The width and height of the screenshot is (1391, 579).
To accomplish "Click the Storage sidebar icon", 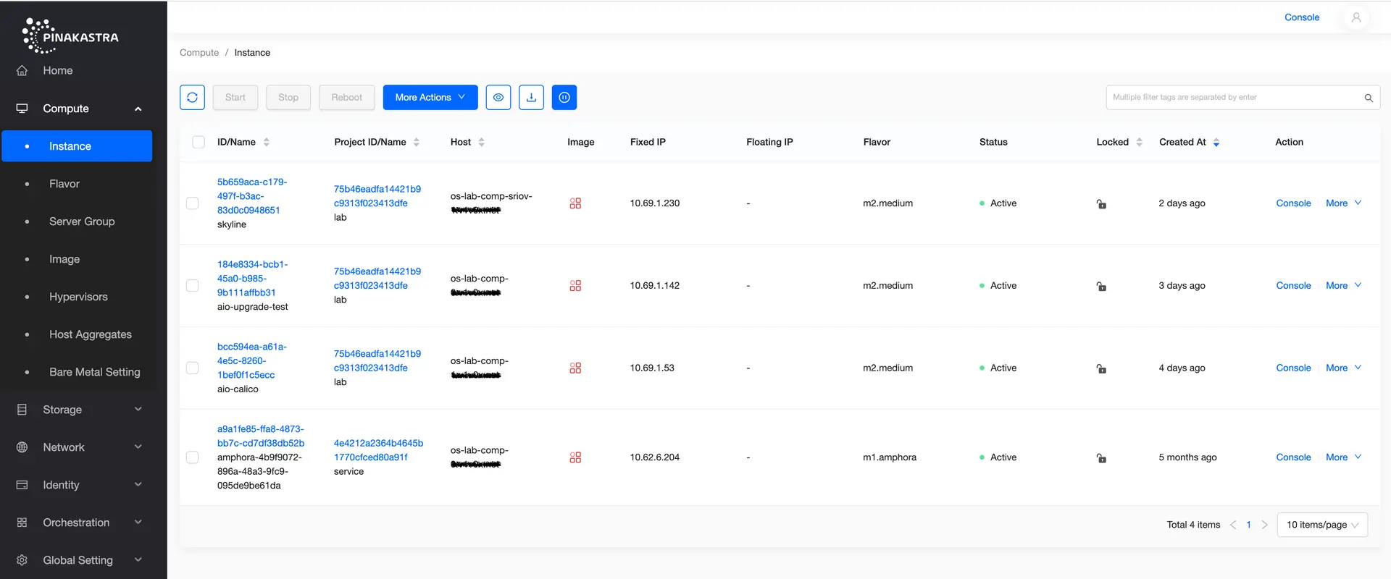I will (22, 410).
